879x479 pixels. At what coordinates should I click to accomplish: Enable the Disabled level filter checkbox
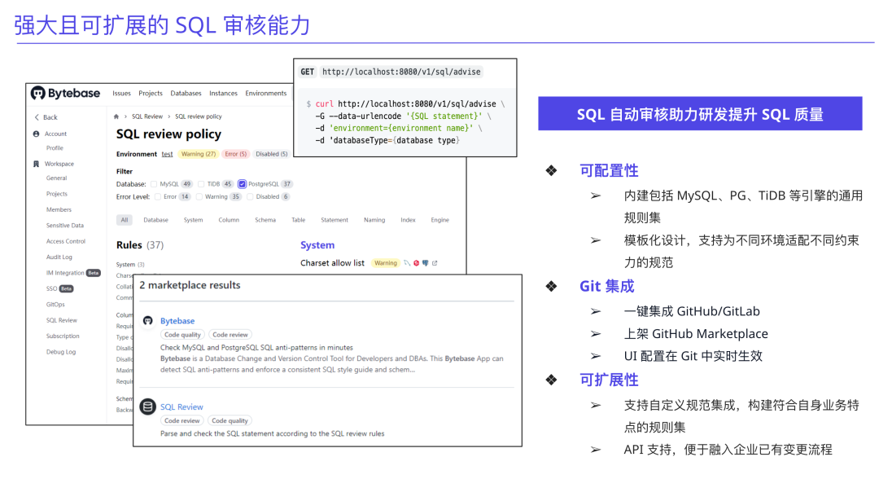click(250, 197)
